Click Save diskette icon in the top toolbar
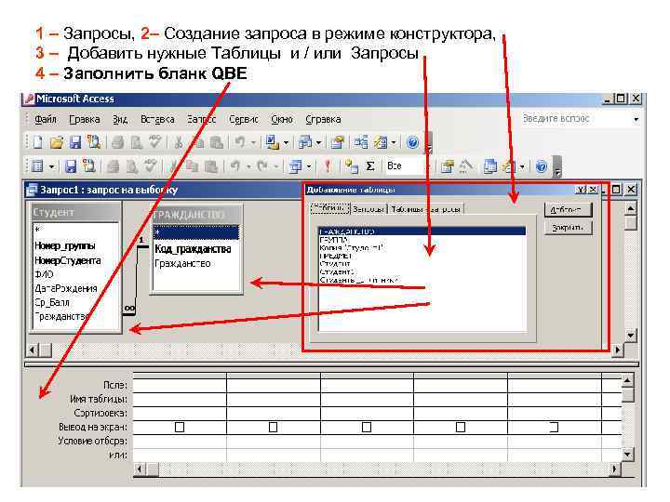This screenshot has width=670, height=502. pos(75,142)
